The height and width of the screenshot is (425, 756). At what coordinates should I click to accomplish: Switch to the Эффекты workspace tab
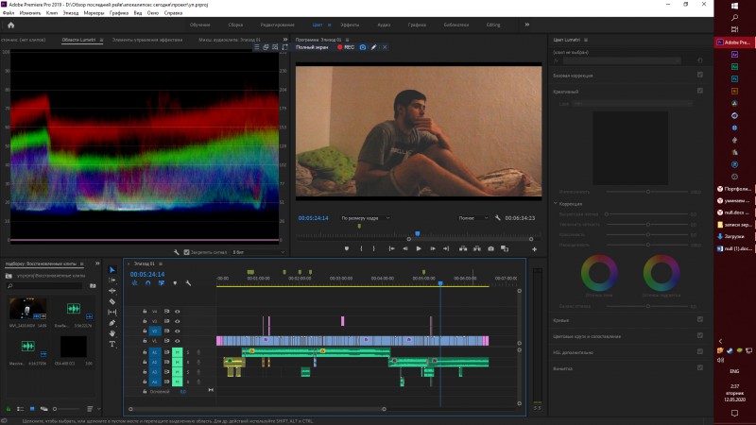351,23
